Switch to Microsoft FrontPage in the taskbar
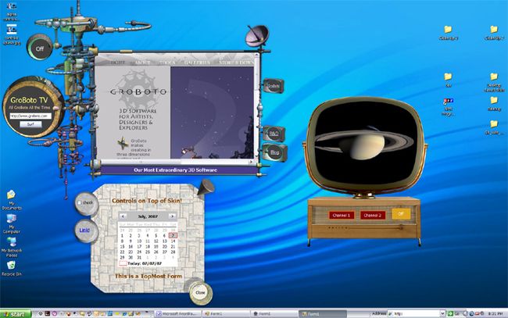This screenshot has width=508, height=318. pyautogui.click(x=177, y=314)
